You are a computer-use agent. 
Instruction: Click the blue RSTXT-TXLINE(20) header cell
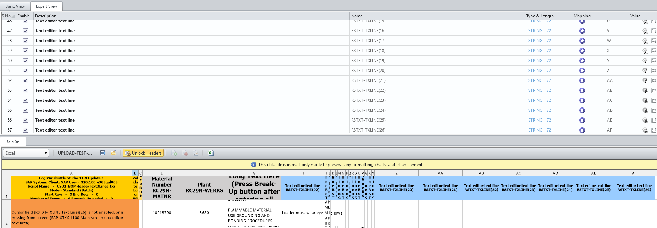[x=396, y=188]
